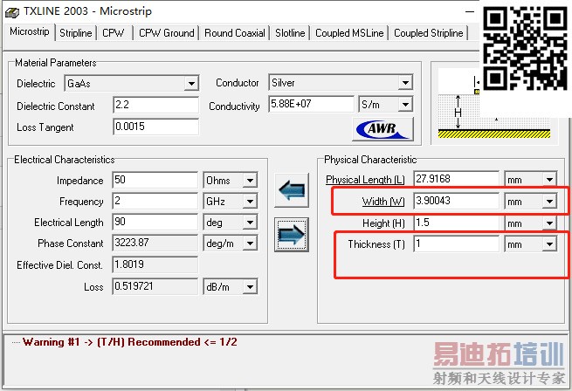Click the Loss Tangent field 0.0015
The image size is (572, 391).
[x=155, y=127]
